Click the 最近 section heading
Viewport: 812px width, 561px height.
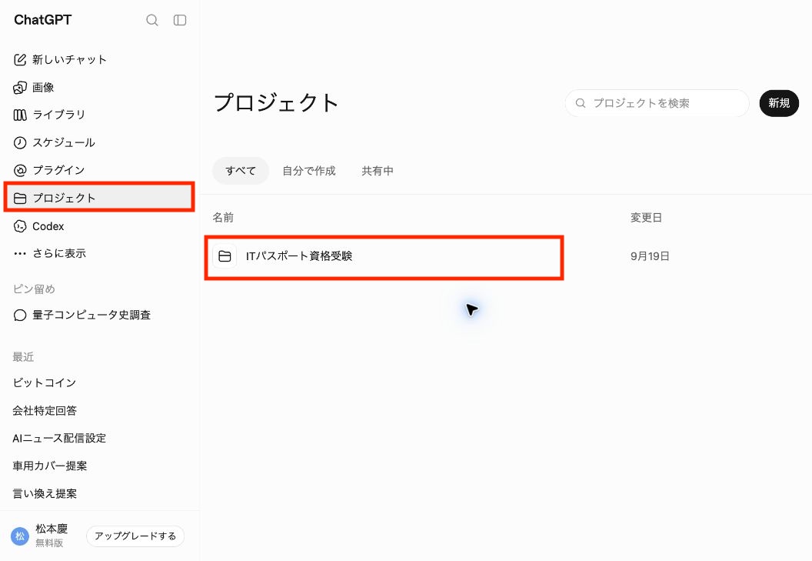click(x=23, y=357)
